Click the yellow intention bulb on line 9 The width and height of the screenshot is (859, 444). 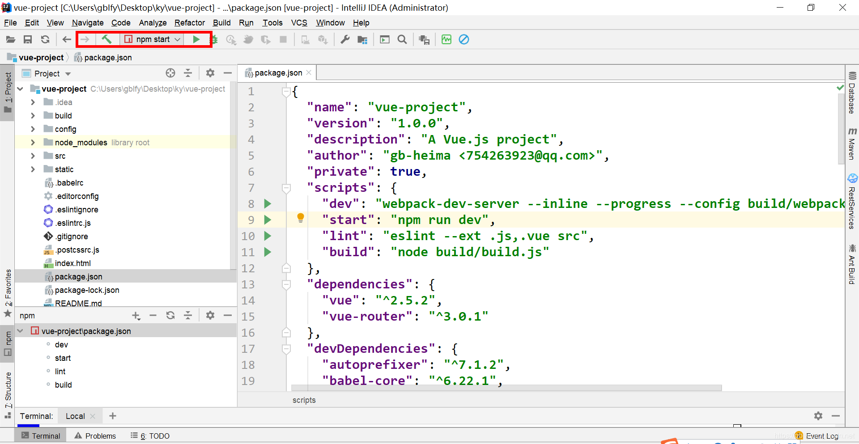coord(301,218)
